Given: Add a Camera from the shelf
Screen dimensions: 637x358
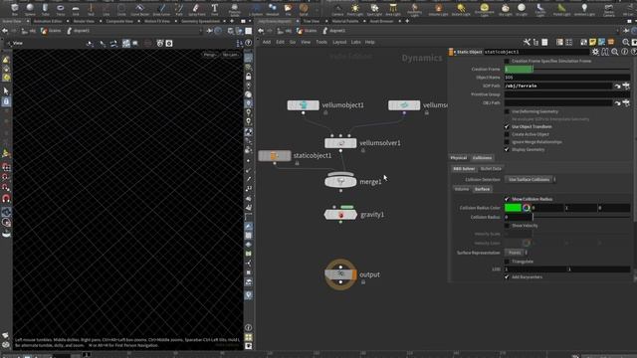Looking at the screenshot, I should pyautogui.click(x=337, y=9).
